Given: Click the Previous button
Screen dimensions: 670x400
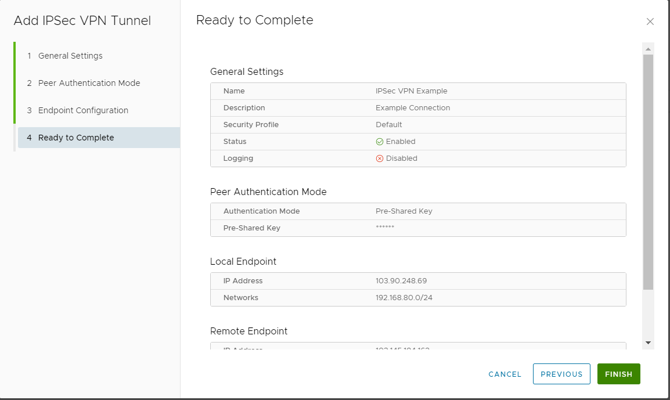Looking at the screenshot, I should (x=561, y=374).
